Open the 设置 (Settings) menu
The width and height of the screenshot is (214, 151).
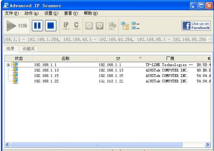click(51, 13)
